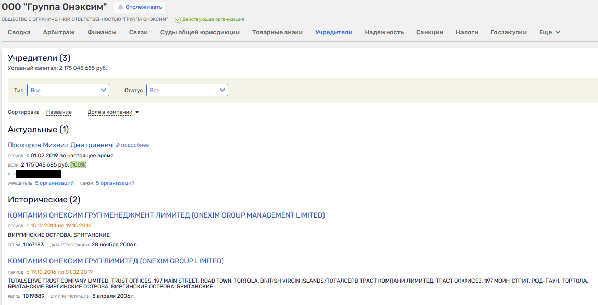Click period с 15.12.2014 по 19.10.2016

pos(59,226)
